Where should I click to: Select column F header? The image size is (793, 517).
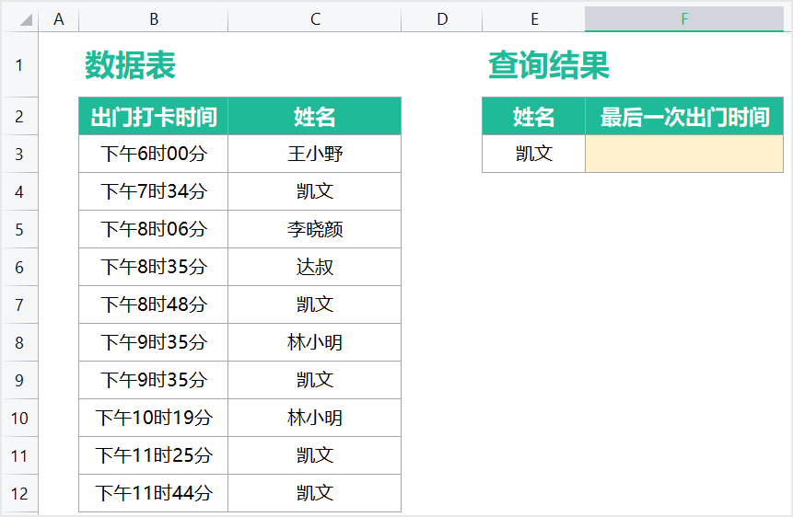click(x=684, y=19)
